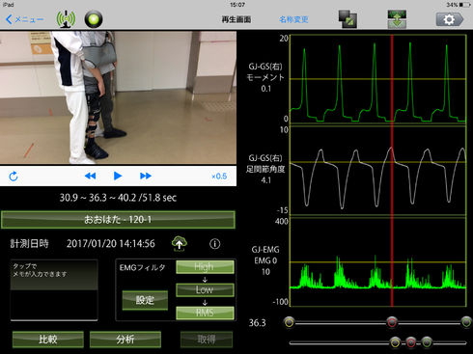
Task: Tap the green round indicator lamp
Action: (94, 19)
